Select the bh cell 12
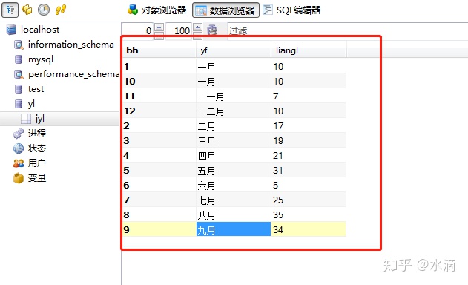Viewport: 468px width, 285px height. click(x=159, y=111)
